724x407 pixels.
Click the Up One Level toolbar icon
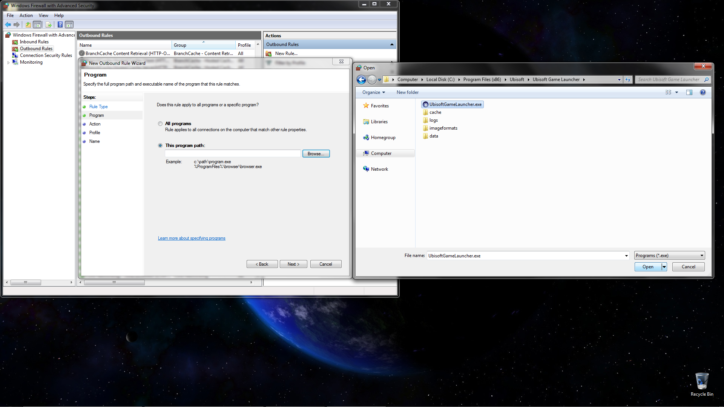click(28, 25)
